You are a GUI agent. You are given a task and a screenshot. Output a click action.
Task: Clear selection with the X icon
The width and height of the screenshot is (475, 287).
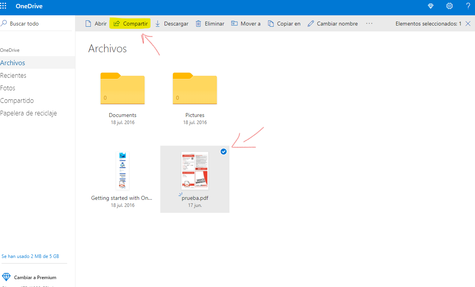[x=468, y=24]
